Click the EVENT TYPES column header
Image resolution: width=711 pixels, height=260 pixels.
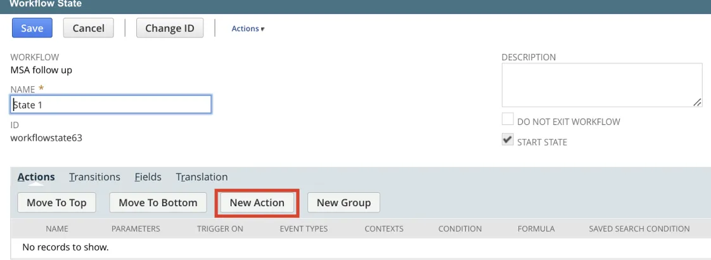pyautogui.click(x=304, y=229)
